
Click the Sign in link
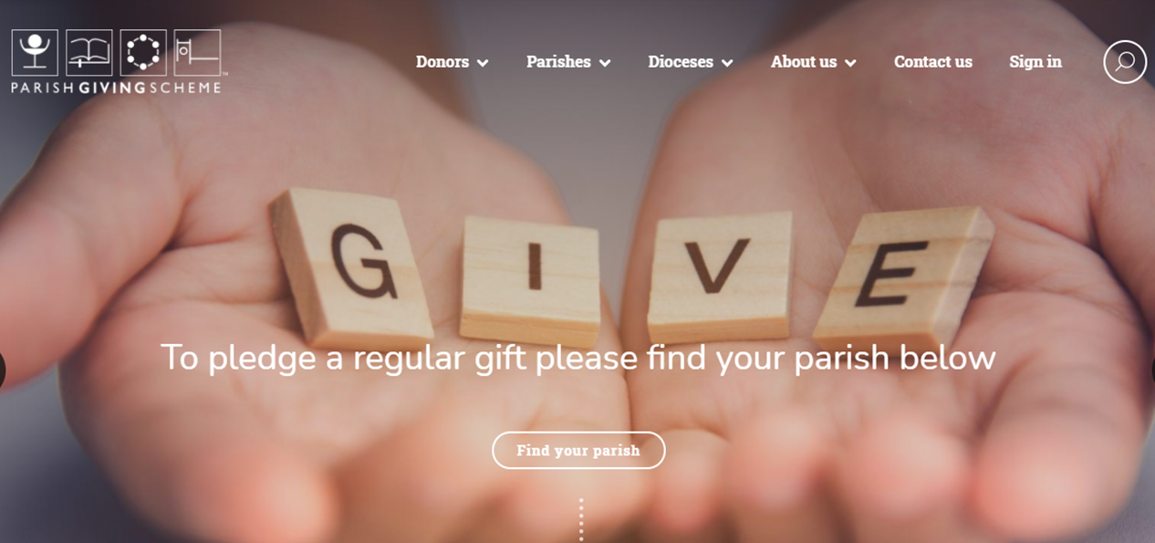[x=1035, y=62]
